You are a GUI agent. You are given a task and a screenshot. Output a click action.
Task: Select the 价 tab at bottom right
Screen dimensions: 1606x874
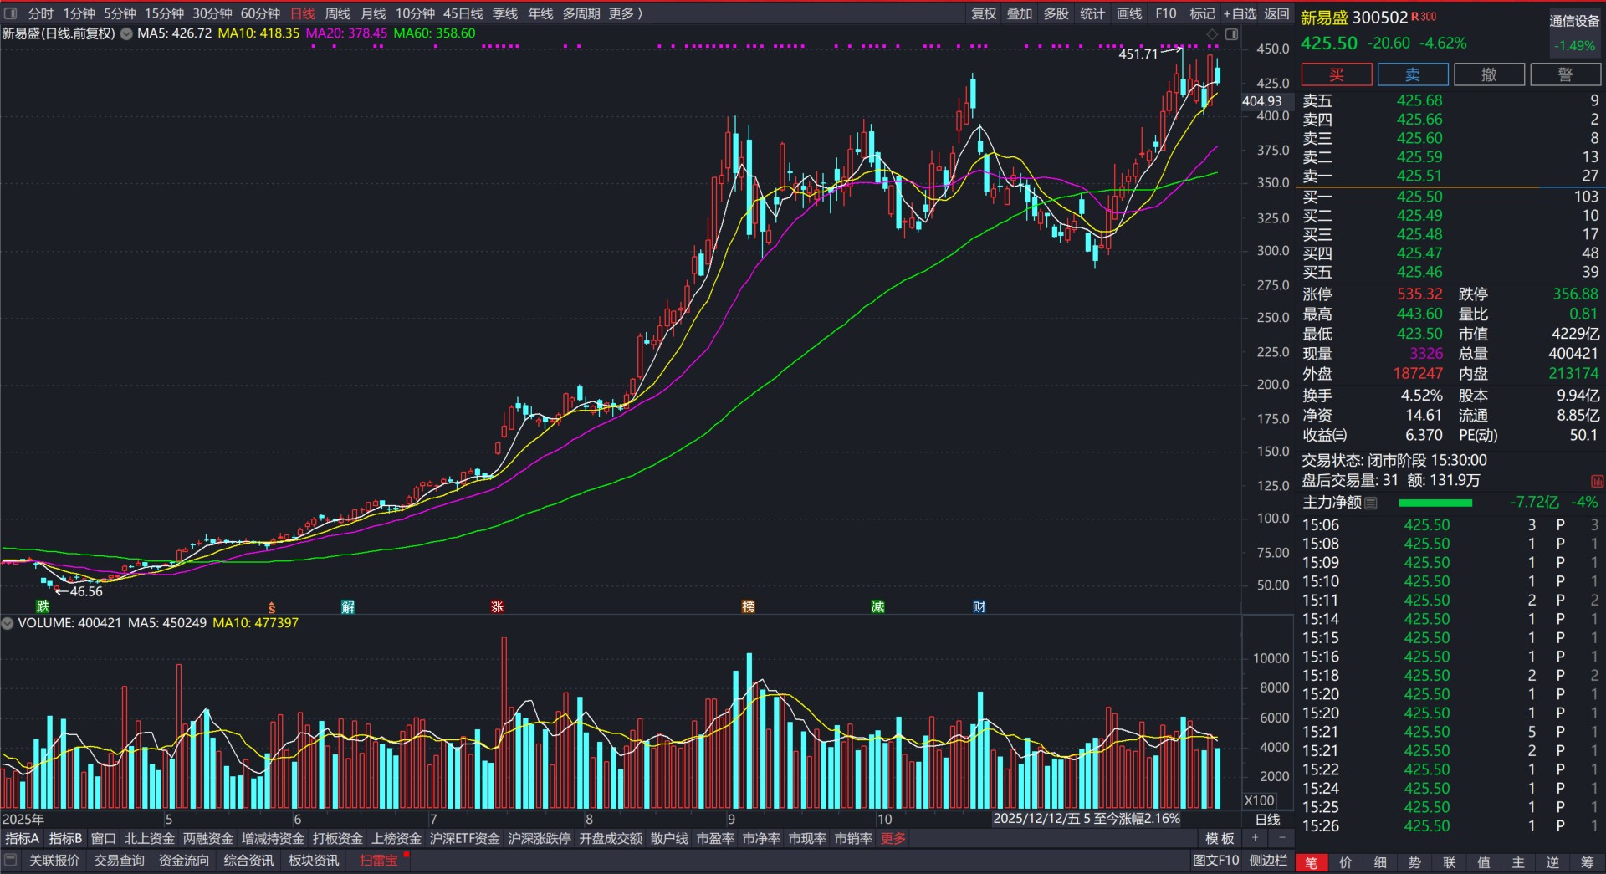click(x=1345, y=862)
